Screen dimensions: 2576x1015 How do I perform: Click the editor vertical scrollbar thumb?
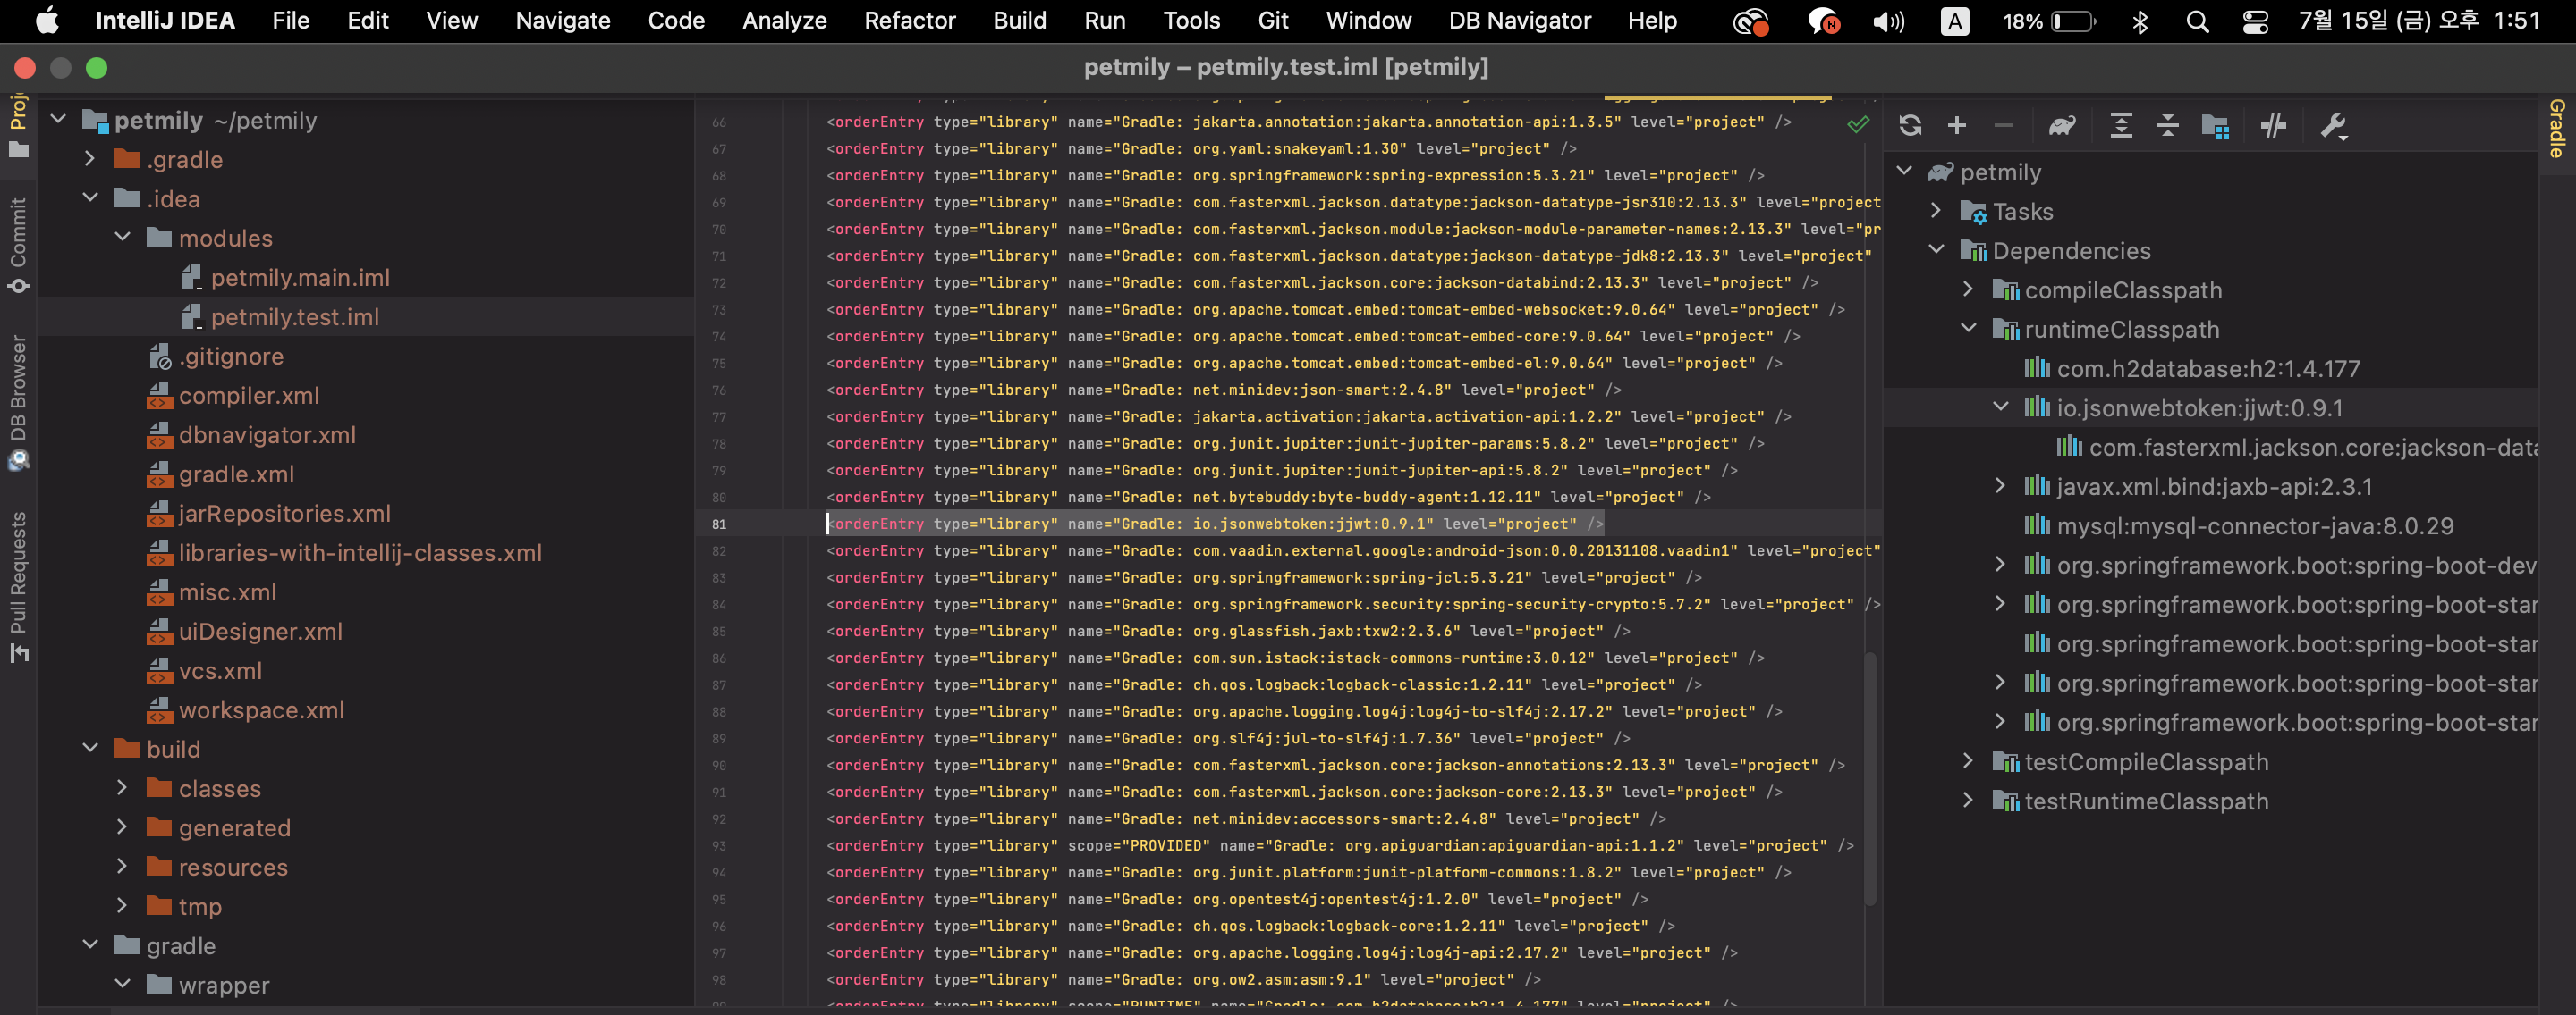click(1870, 778)
